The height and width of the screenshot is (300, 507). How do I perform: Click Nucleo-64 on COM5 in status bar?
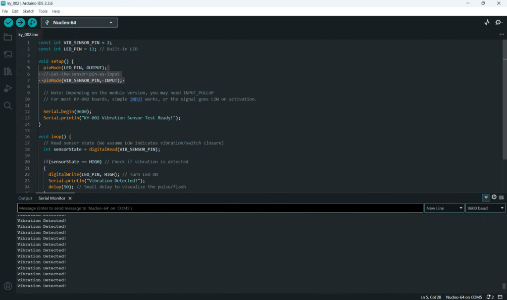[x=463, y=297]
